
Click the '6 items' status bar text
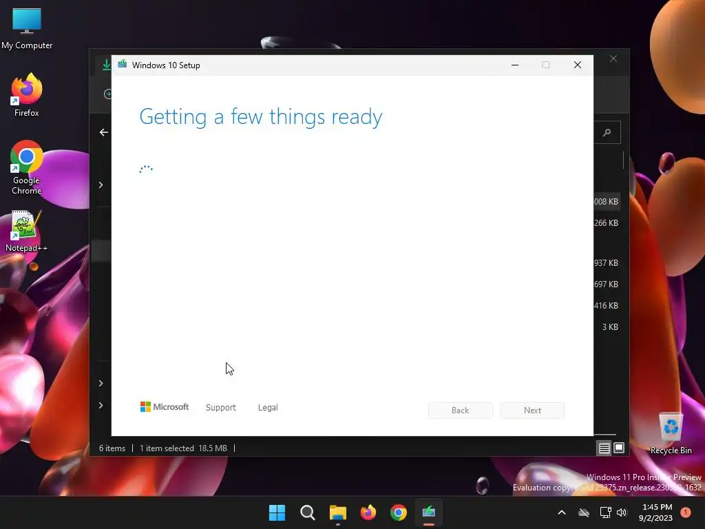pos(112,448)
